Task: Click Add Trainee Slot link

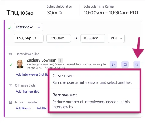Action: pos(27,91)
